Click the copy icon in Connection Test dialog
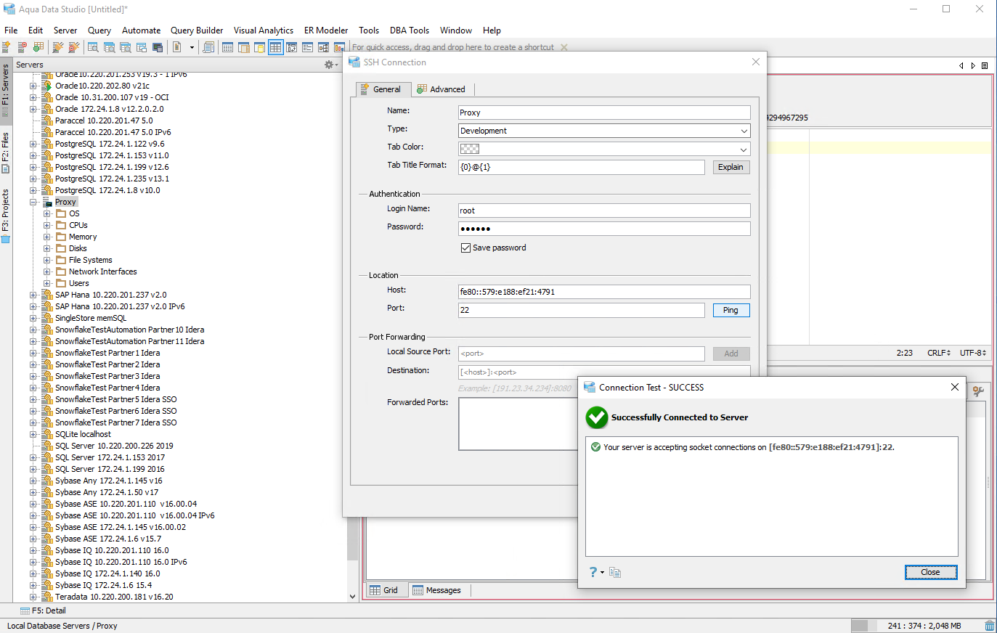 615,572
